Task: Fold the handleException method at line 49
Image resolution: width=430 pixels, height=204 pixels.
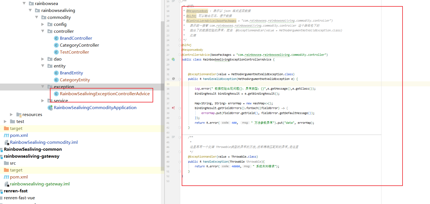Action: tap(180, 162)
